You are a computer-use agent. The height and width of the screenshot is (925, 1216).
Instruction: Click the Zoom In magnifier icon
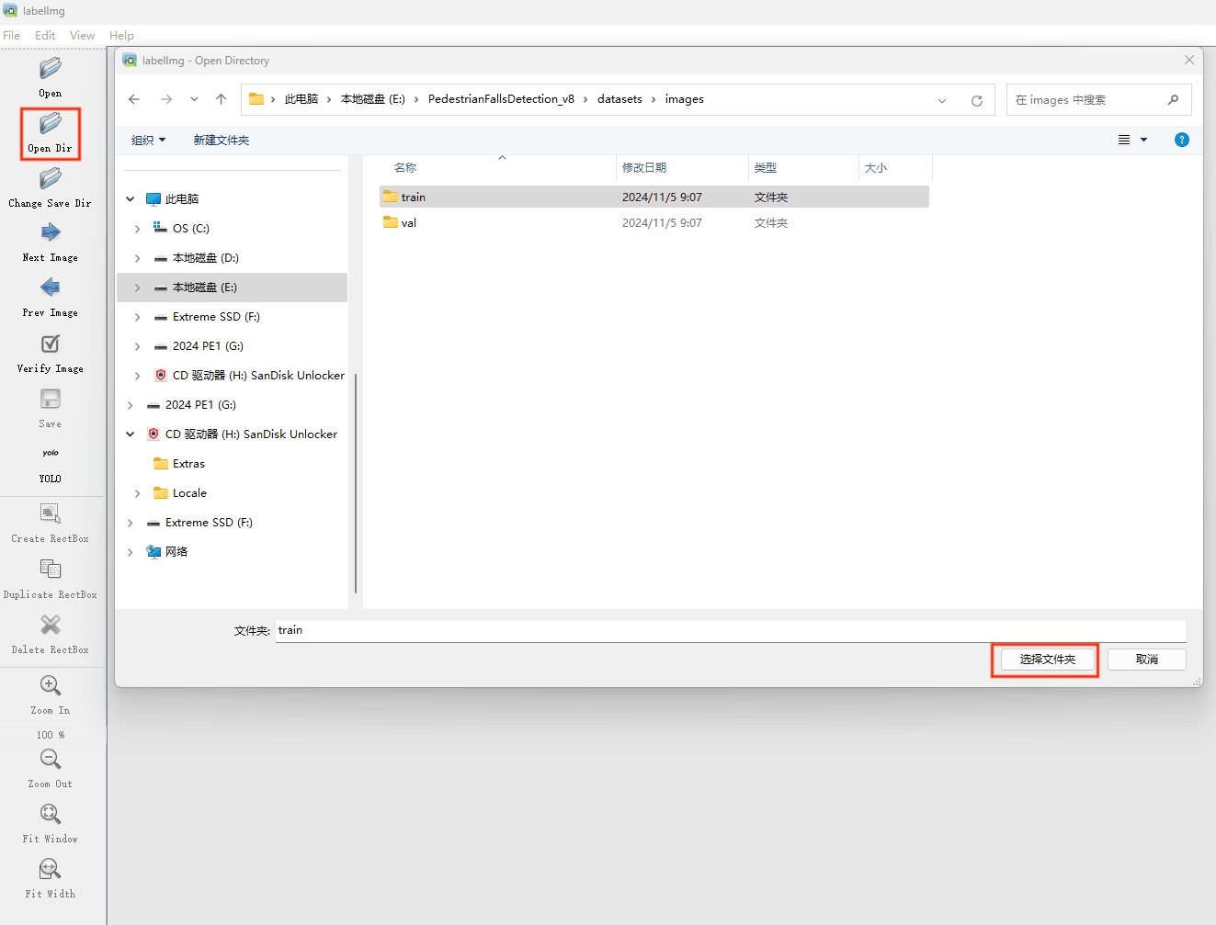click(x=51, y=686)
